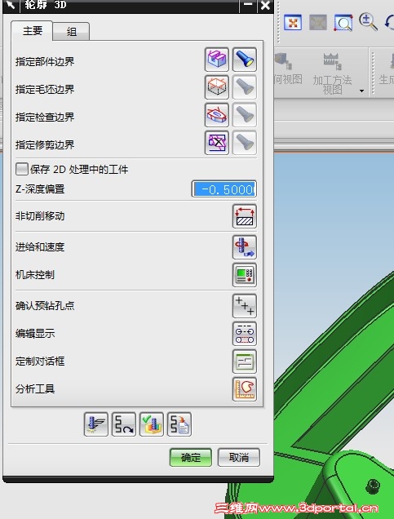Click the 指定修剪边界 select icon
This screenshot has width=394, height=519.
point(217,143)
